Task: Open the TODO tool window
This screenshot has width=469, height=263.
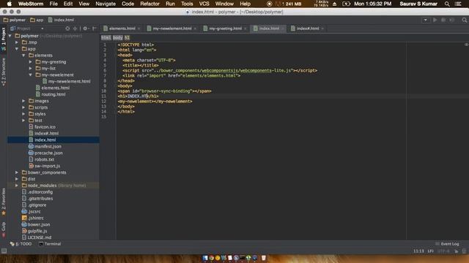Action: (x=21, y=244)
